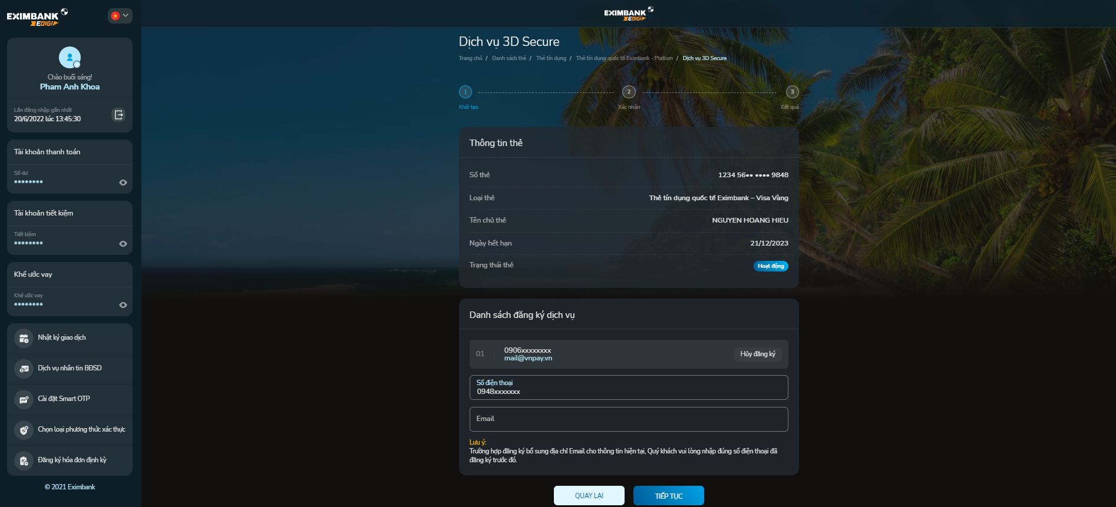Show the Tài khoản thanh toán balance
Screen dimensions: 1116x507
pos(123,183)
